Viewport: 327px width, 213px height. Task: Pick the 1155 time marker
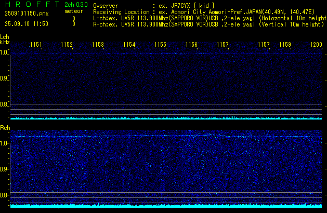(x=160, y=45)
